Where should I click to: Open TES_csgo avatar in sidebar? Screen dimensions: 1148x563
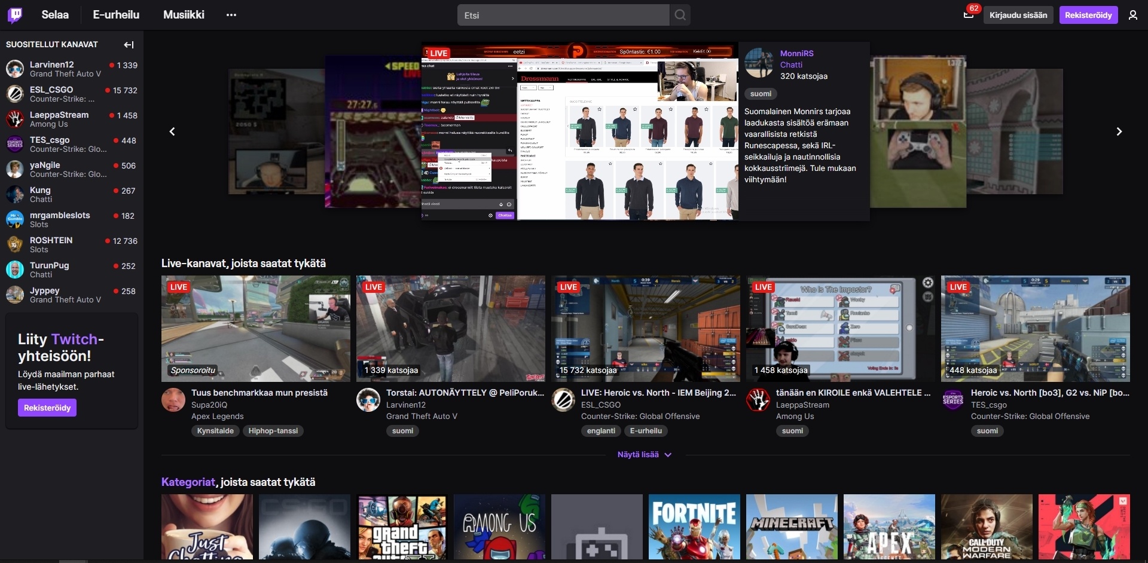click(x=15, y=144)
